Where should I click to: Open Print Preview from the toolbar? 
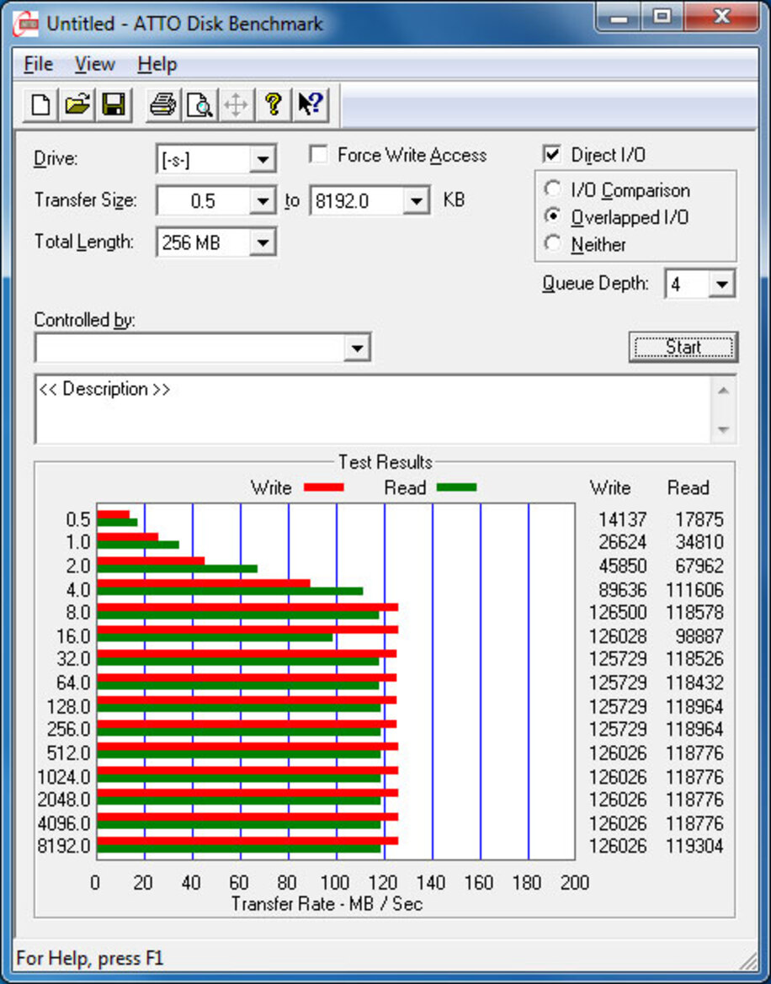point(199,104)
